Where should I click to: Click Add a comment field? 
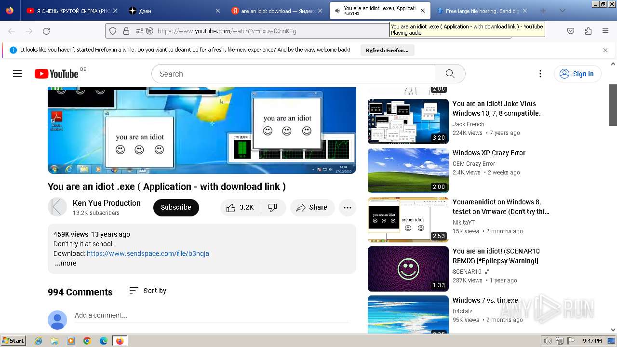pyautogui.click(x=211, y=316)
